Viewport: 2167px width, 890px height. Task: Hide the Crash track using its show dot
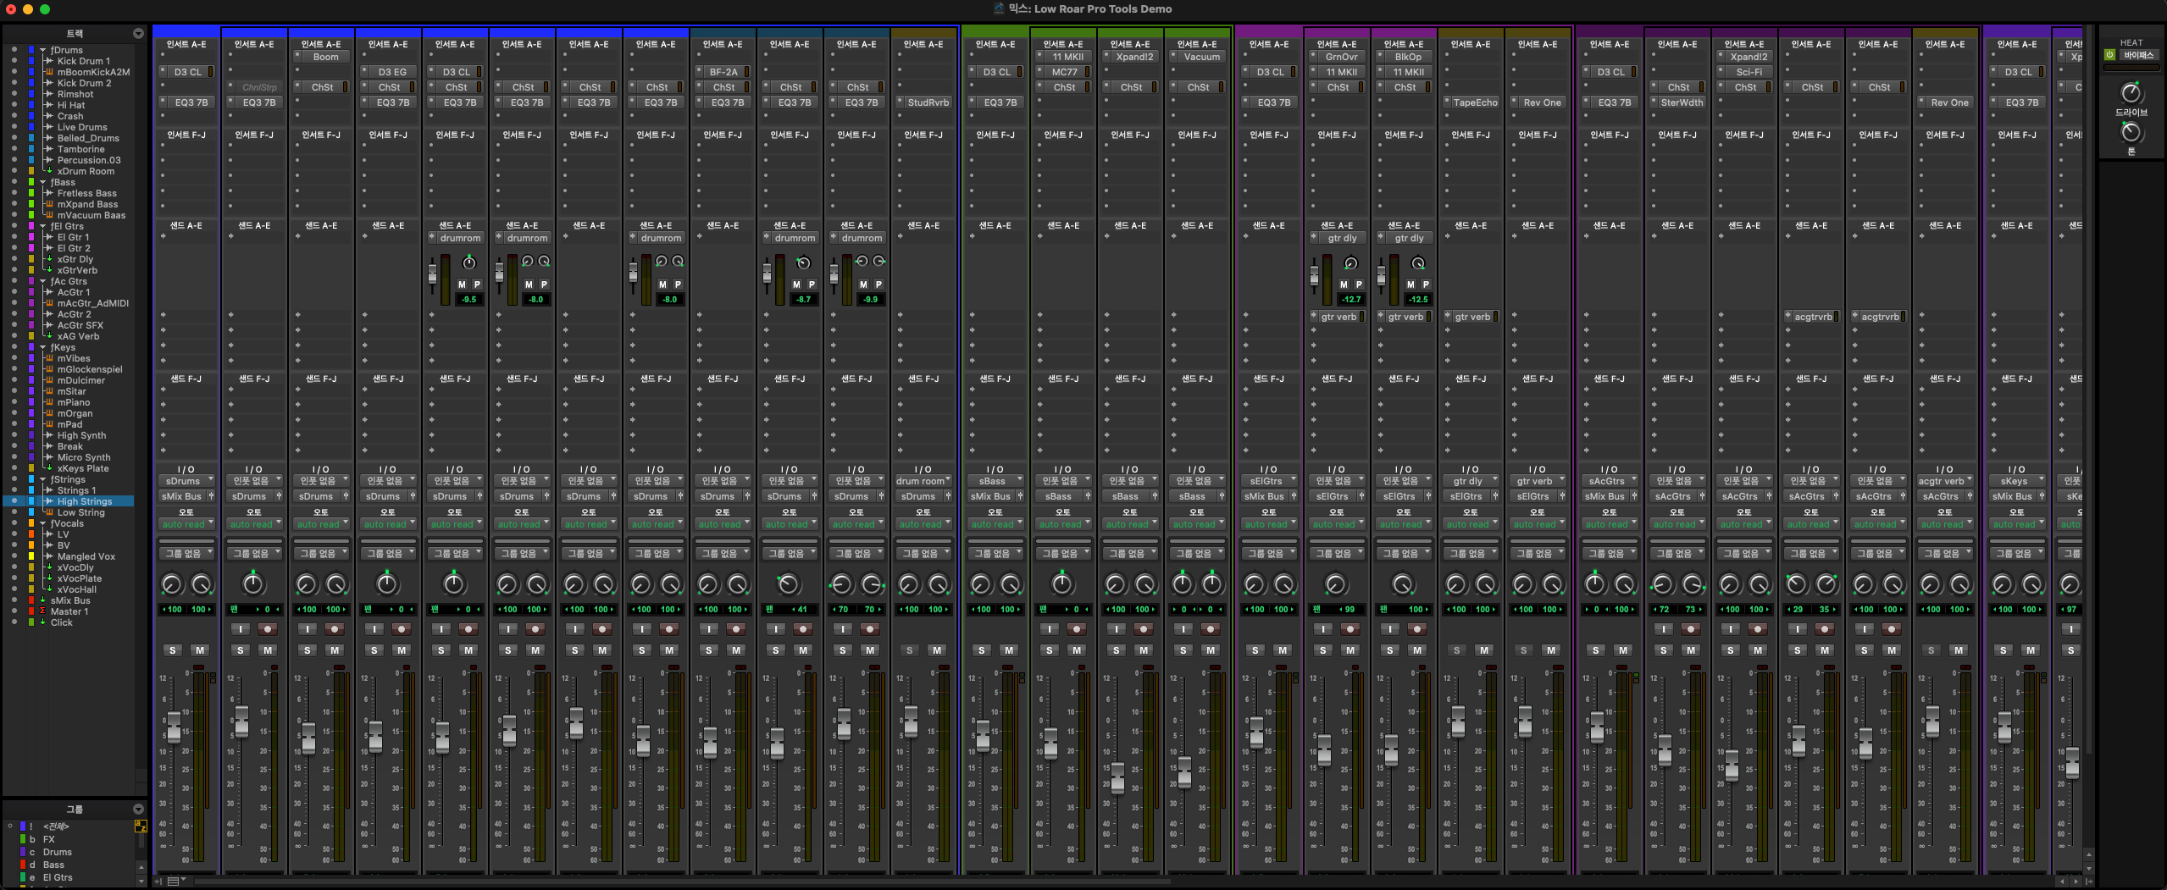(14, 116)
